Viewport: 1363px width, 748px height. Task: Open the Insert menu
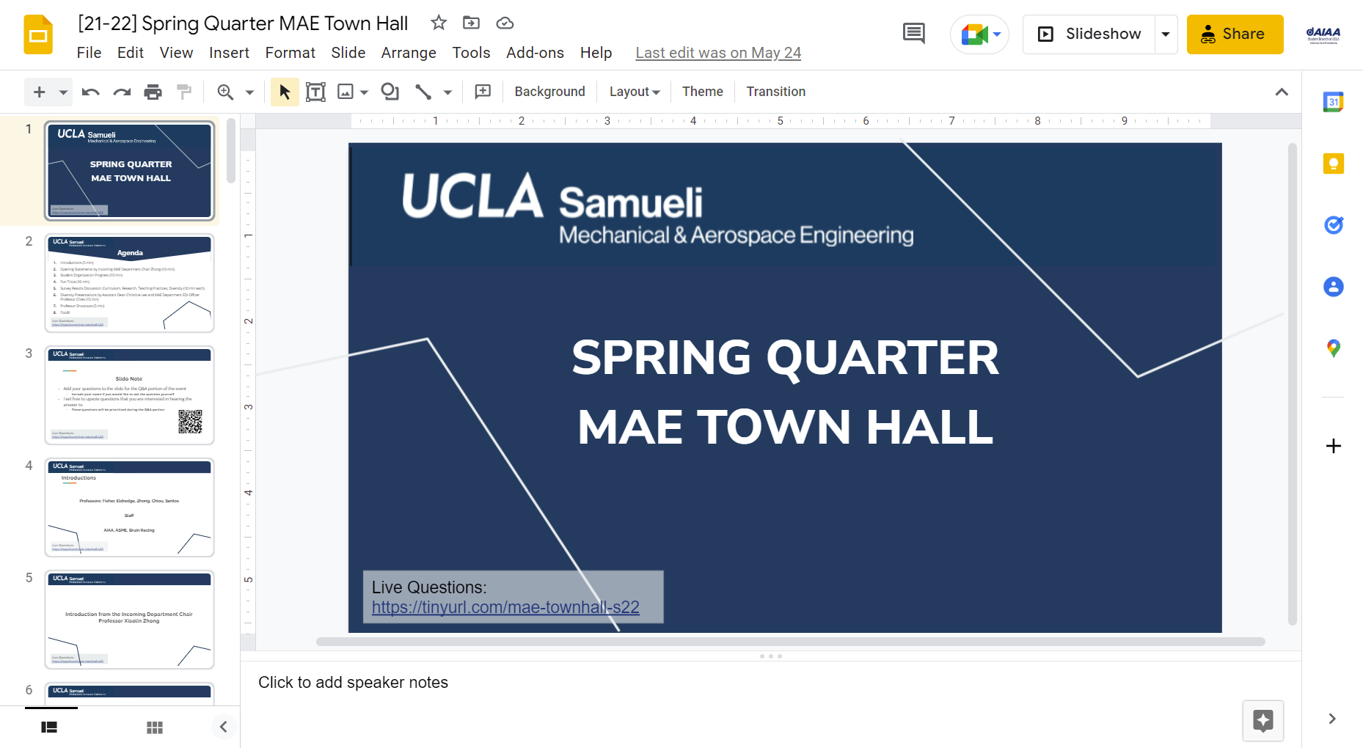coord(229,53)
